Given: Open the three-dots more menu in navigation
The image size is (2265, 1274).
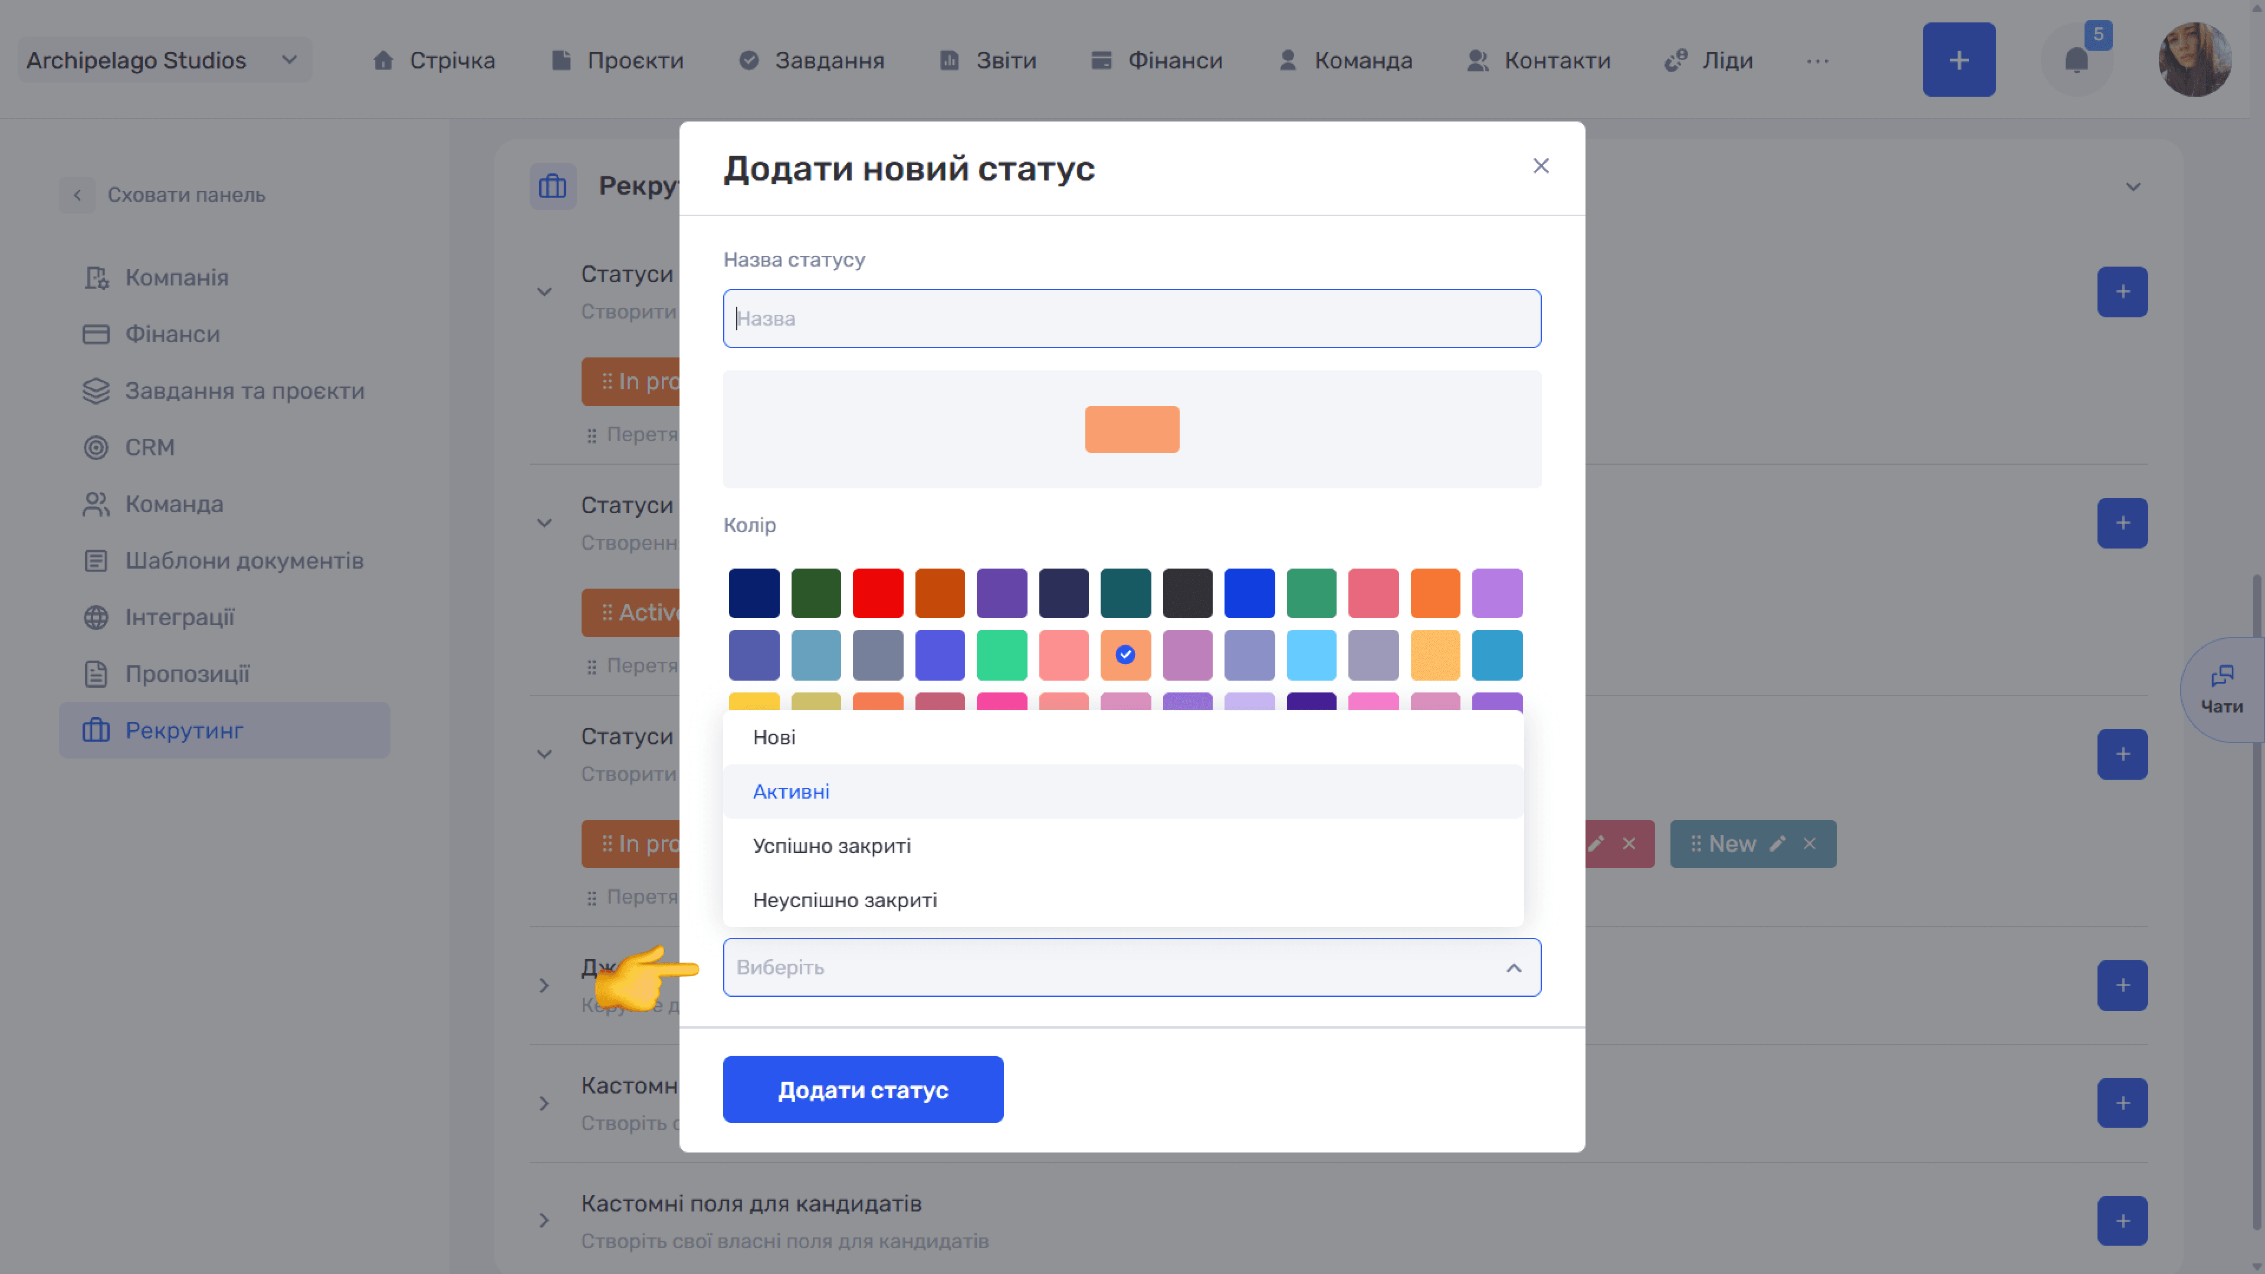Looking at the screenshot, I should 1817,61.
